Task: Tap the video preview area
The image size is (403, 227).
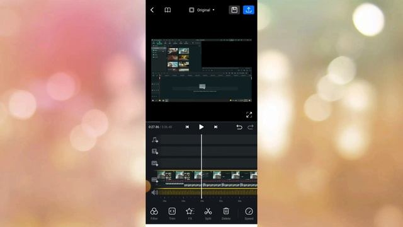Action: point(201,70)
